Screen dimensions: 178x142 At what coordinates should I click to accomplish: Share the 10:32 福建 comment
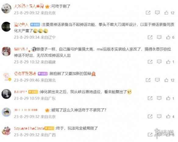[x=150, y=62]
